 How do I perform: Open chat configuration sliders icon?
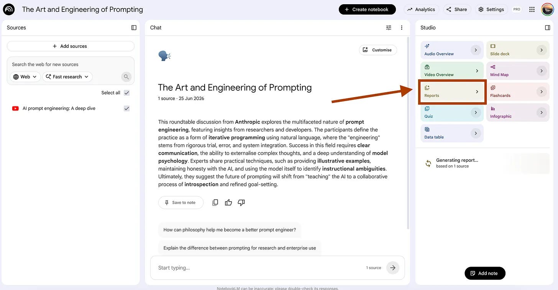click(389, 28)
